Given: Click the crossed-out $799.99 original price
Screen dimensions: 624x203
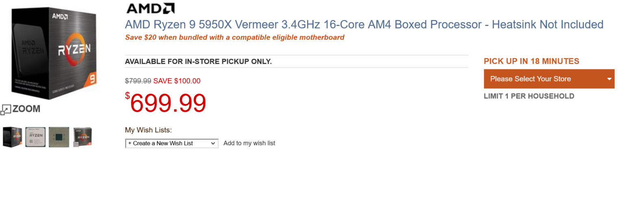Looking at the screenshot, I should point(138,81).
